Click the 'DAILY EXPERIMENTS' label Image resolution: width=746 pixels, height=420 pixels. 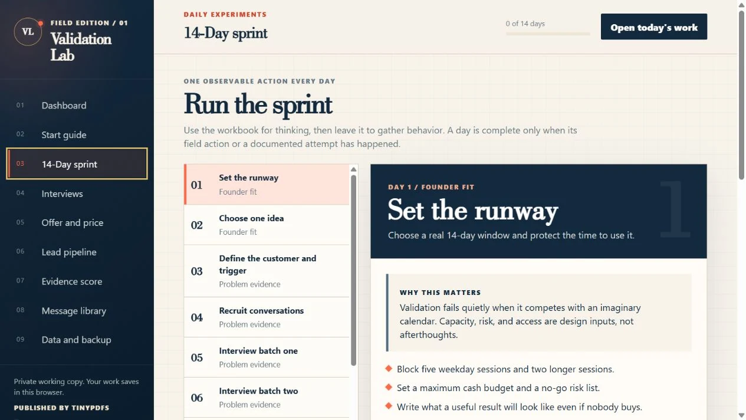point(225,14)
